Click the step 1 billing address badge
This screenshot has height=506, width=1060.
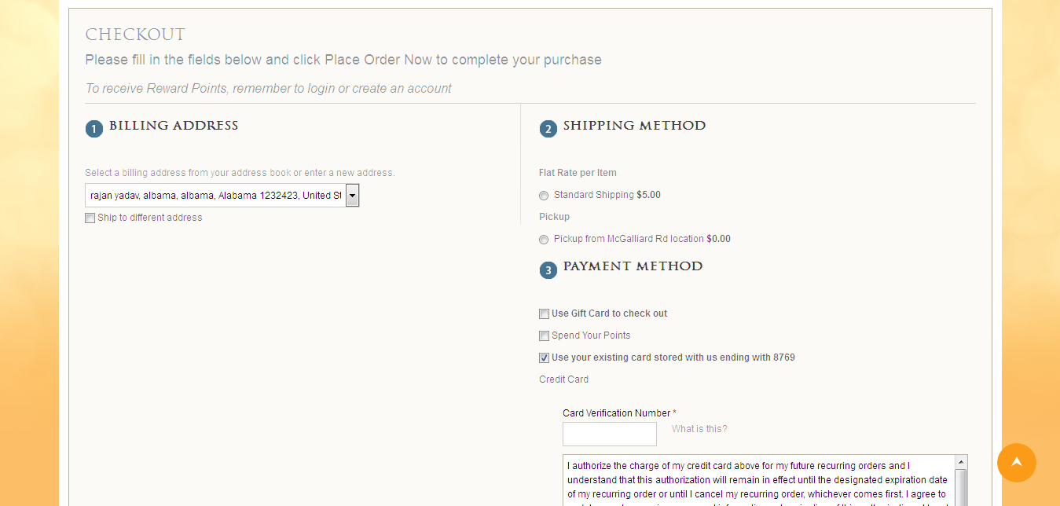[x=94, y=129]
